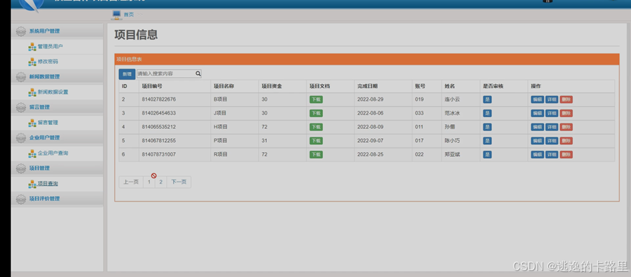Download the document for B项目
This screenshot has height=277, width=631.
click(316, 99)
